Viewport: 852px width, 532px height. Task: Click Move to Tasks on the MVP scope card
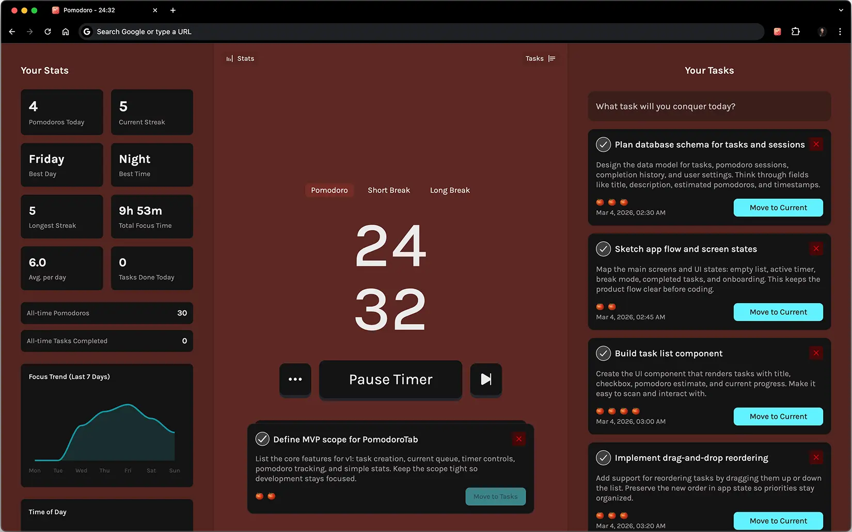(x=495, y=496)
